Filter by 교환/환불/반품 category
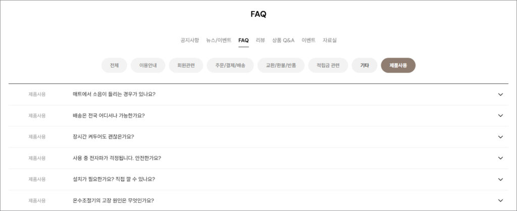The height and width of the screenshot is (211, 517). (x=281, y=66)
